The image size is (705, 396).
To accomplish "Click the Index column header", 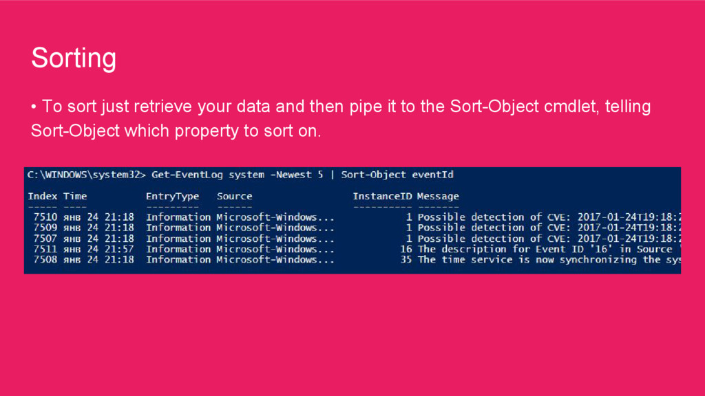I will click(43, 197).
